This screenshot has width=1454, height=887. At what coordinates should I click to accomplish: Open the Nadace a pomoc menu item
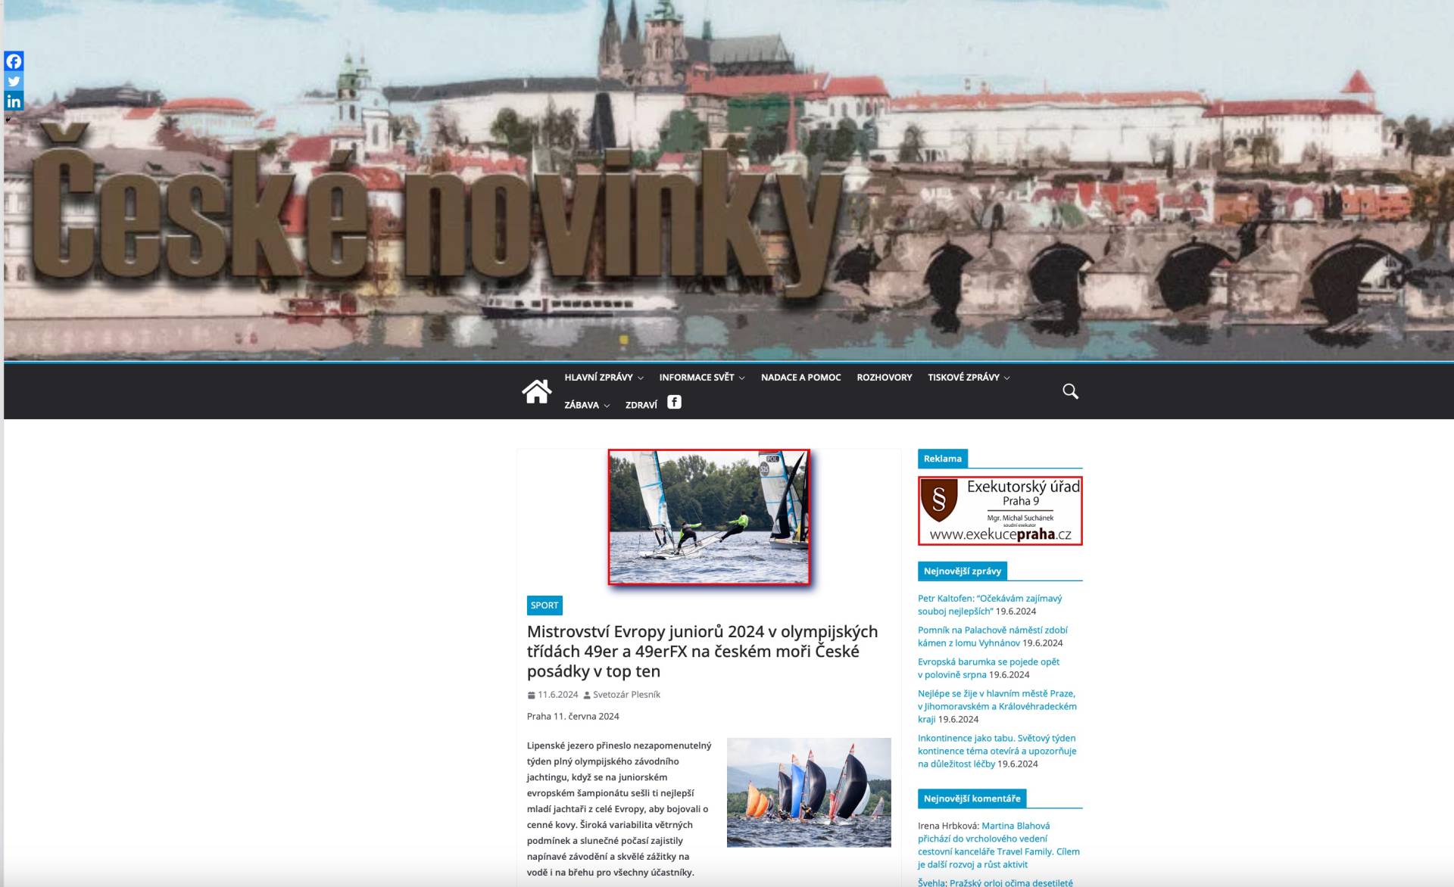800,378
